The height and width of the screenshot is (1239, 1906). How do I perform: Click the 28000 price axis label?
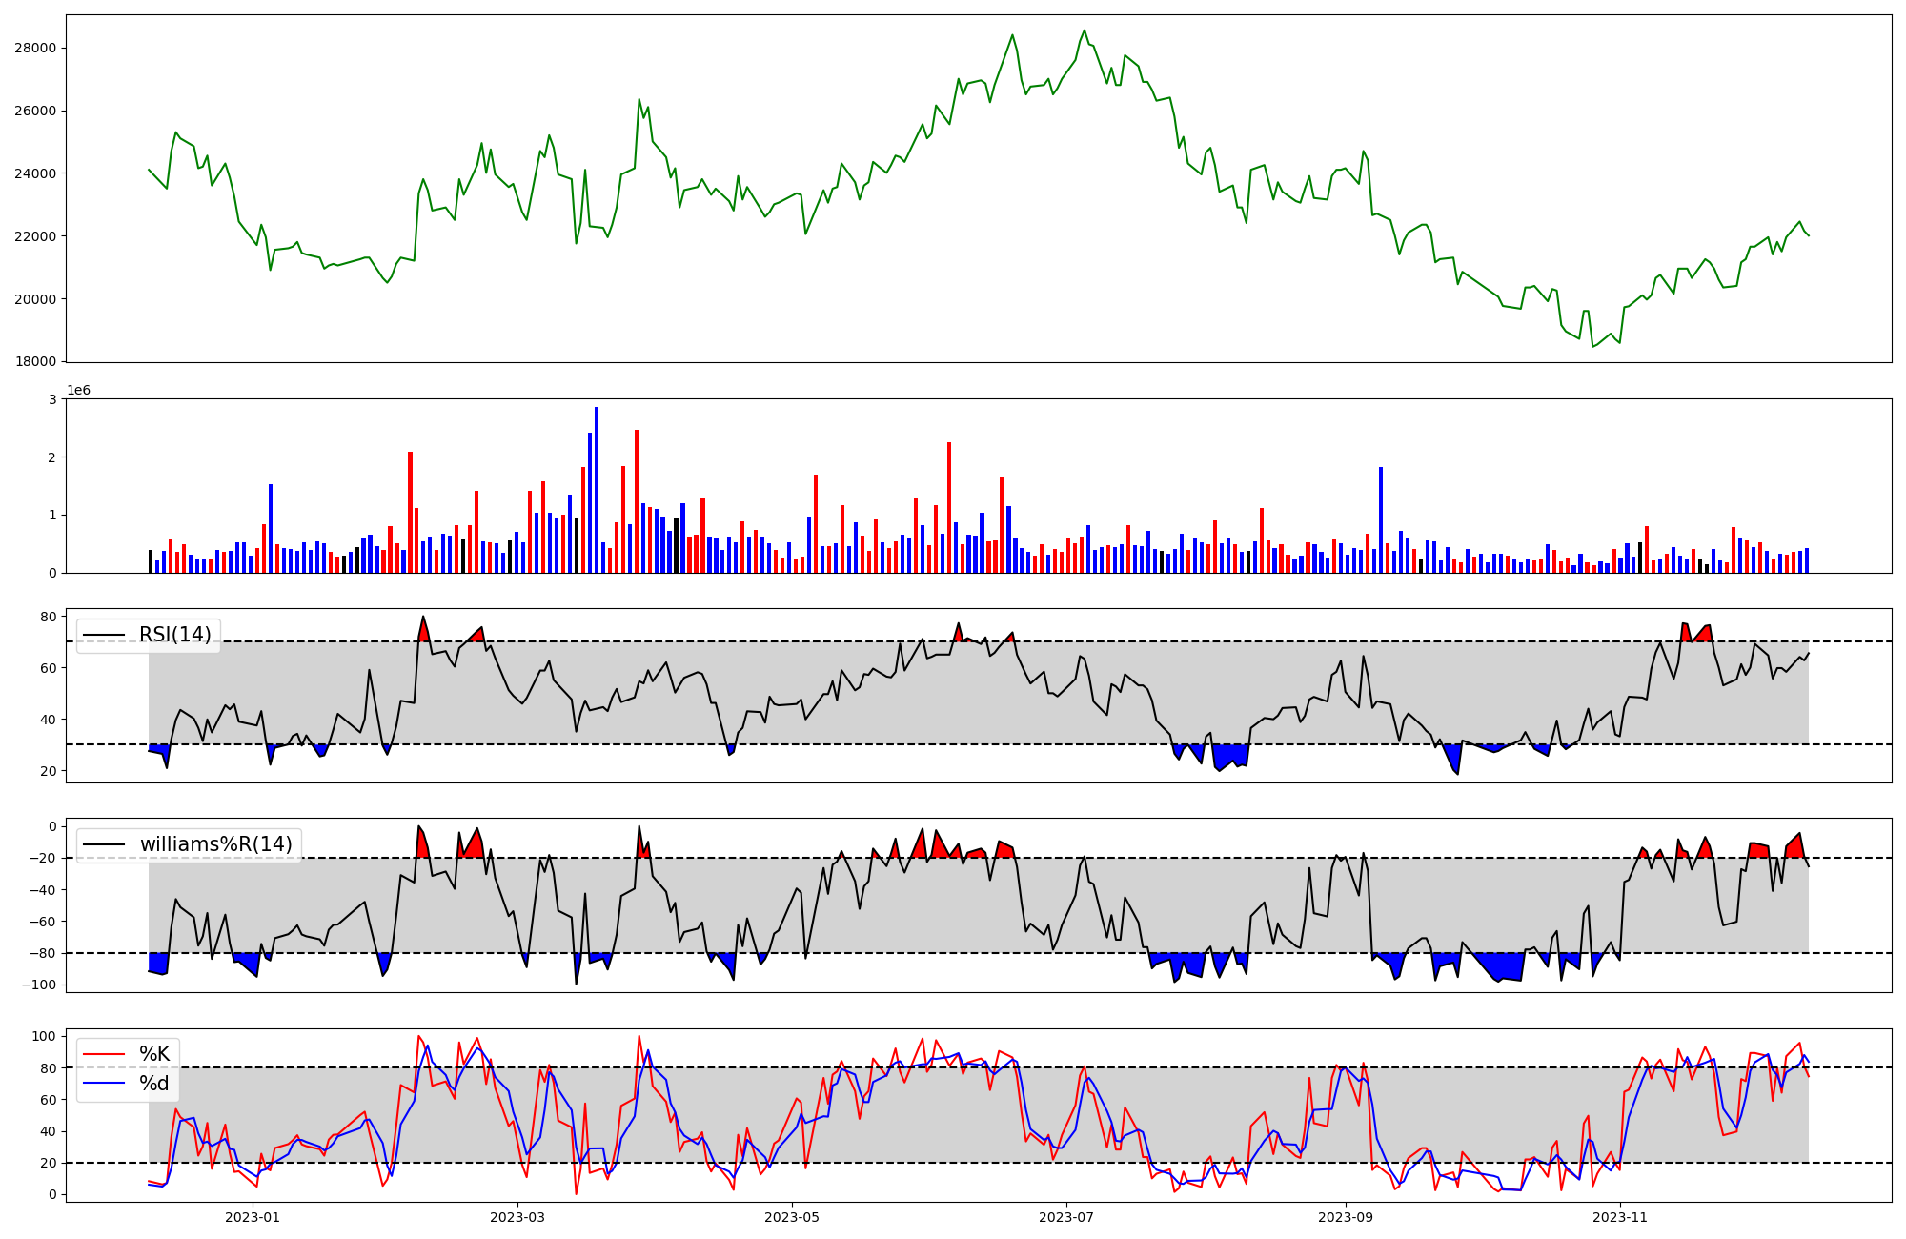(35, 48)
